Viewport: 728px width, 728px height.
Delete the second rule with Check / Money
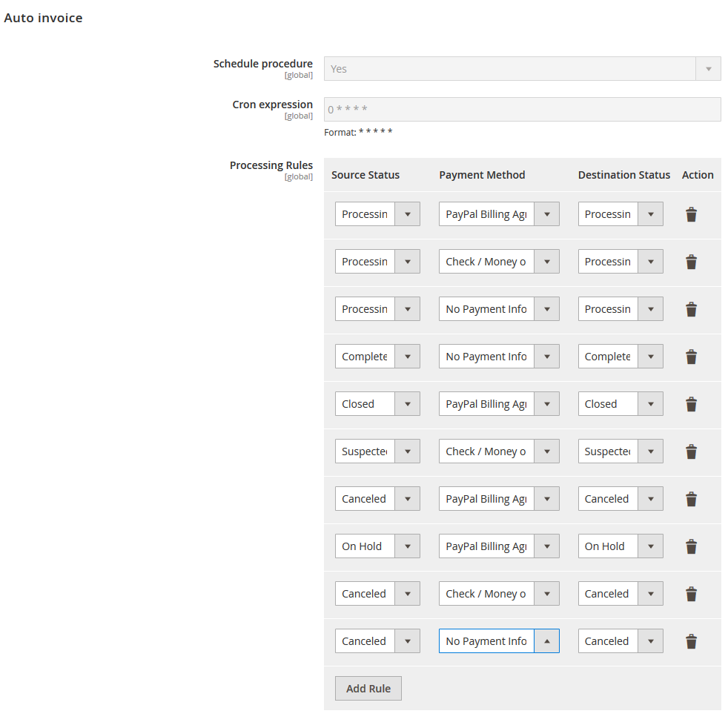point(691,262)
